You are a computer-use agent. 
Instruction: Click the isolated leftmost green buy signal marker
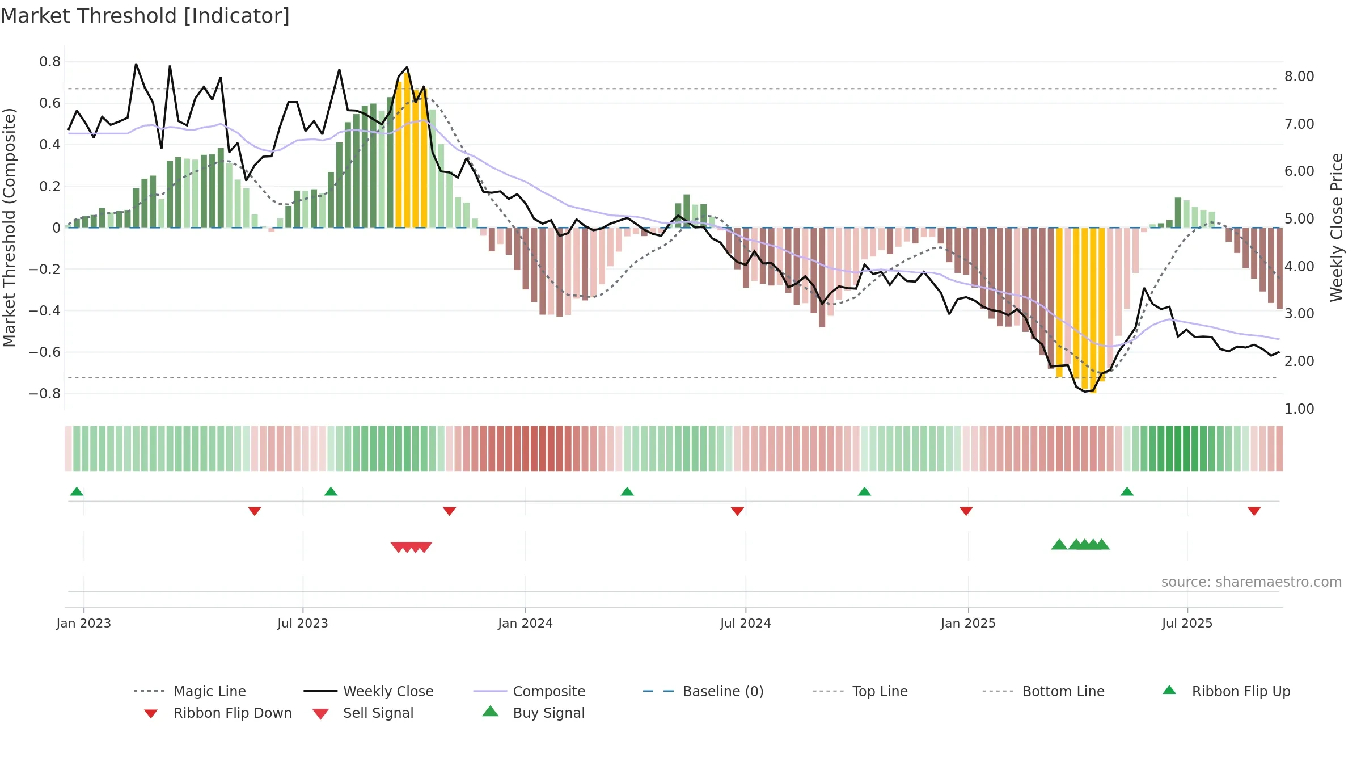click(1059, 544)
